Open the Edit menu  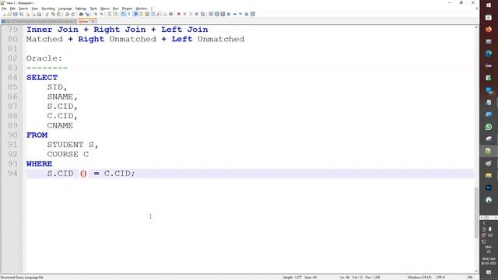(x=12, y=9)
